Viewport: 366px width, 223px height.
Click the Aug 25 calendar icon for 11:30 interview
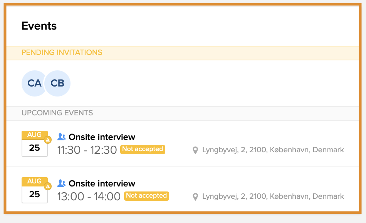point(34,144)
